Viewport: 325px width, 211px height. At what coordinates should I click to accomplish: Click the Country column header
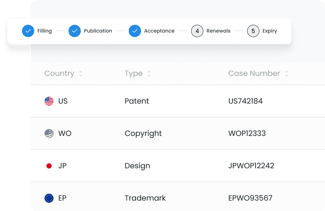click(x=59, y=73)
